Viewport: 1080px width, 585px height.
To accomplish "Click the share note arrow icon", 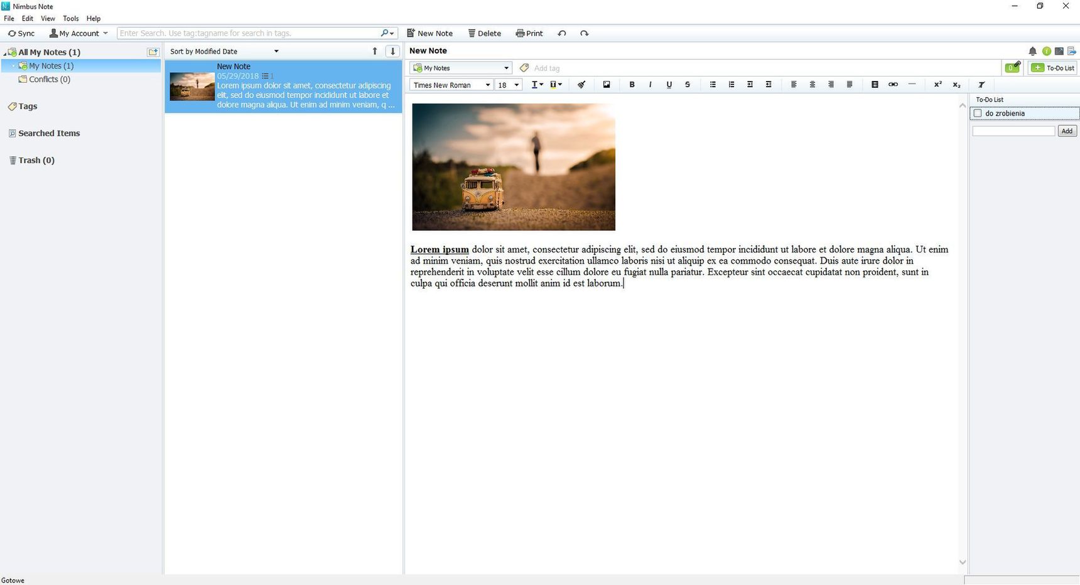I will [x=1072, y=51].
